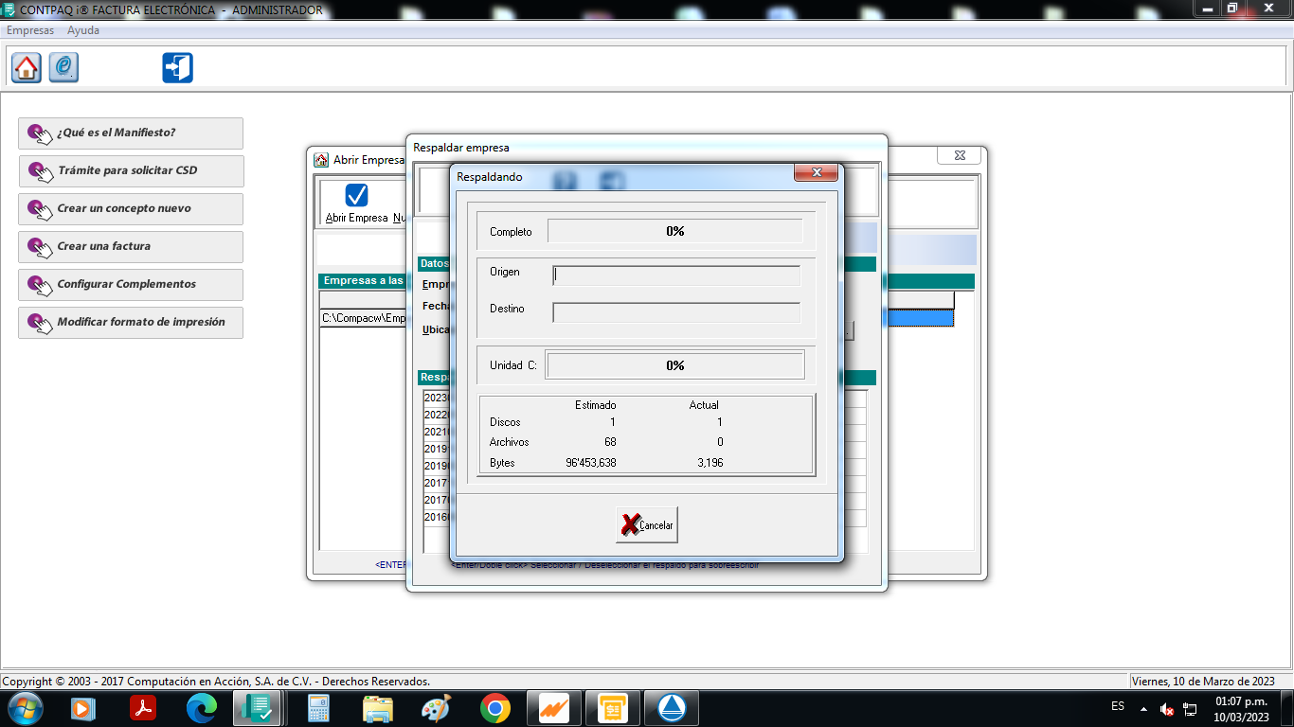Image resolution: width=1294 pixels, height=727 pixels.
Task: Click the Origen field in Respaldando
Action: click(x=676, y=275)
